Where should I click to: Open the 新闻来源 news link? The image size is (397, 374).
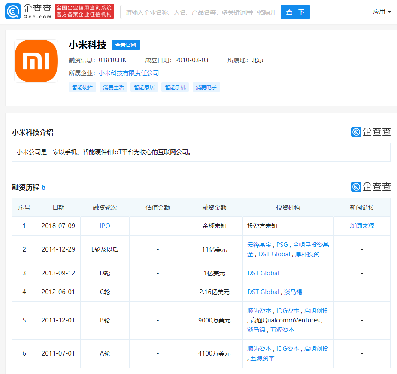coord(362,226)
